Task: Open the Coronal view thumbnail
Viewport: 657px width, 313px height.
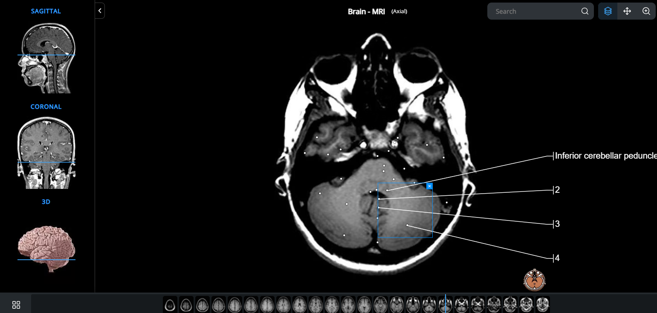Action: 46,153
